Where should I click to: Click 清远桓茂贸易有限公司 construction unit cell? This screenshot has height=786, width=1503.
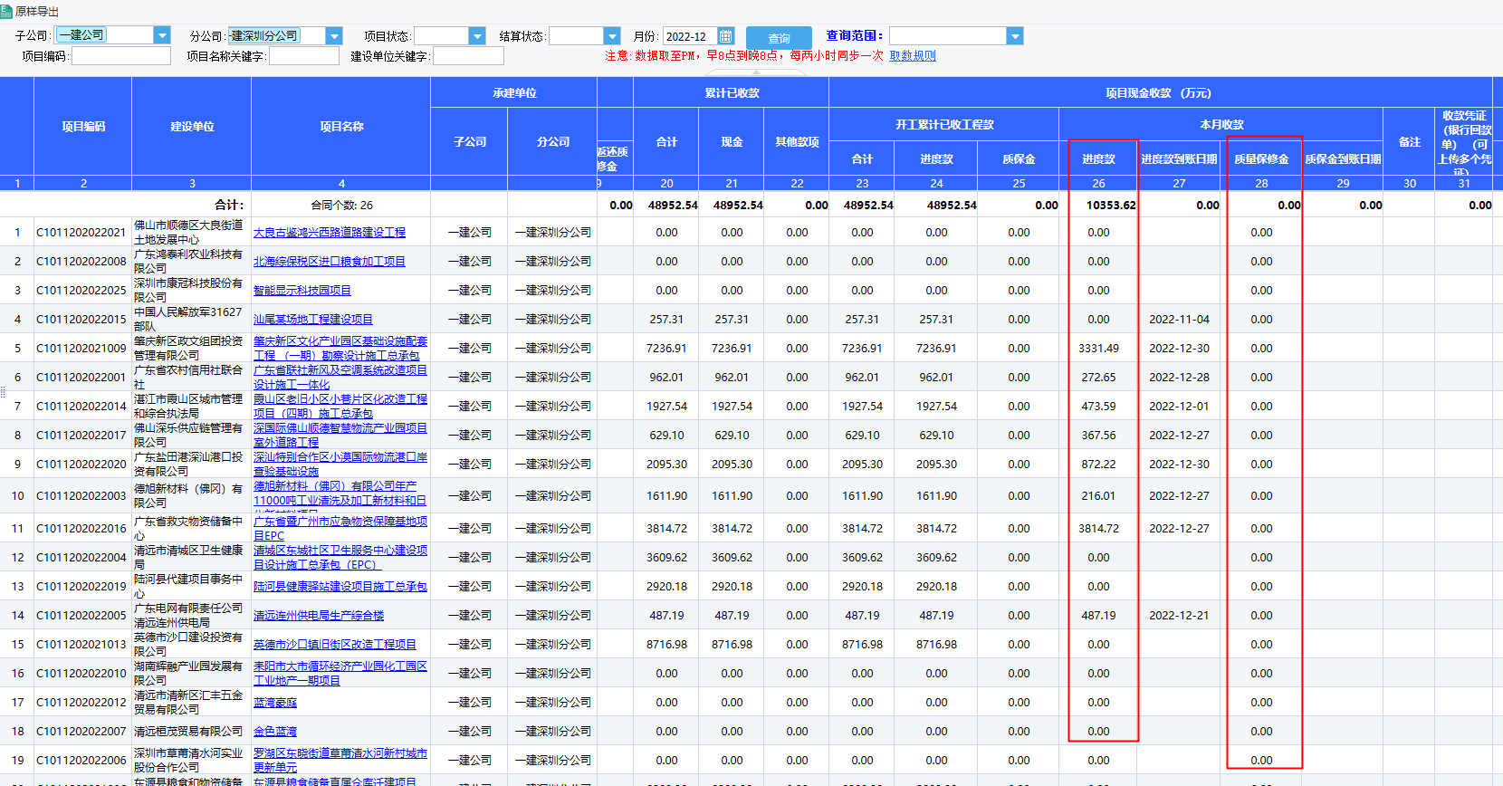(x=192, y=732)
